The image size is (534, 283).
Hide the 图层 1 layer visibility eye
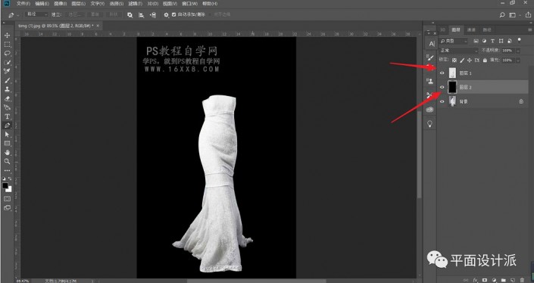pos(442,73)
